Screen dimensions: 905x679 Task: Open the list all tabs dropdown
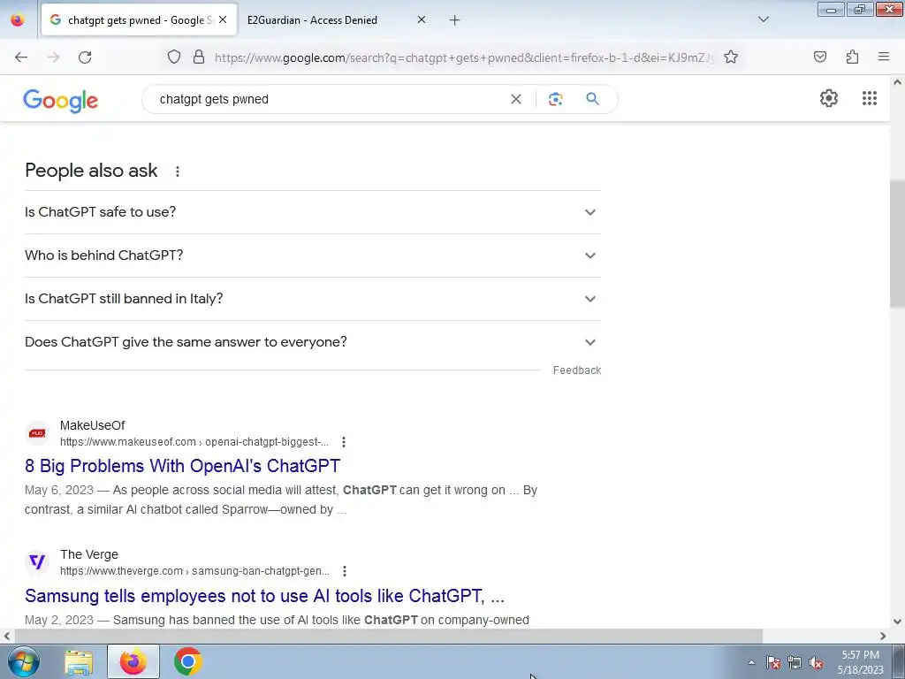click(763, 19)
